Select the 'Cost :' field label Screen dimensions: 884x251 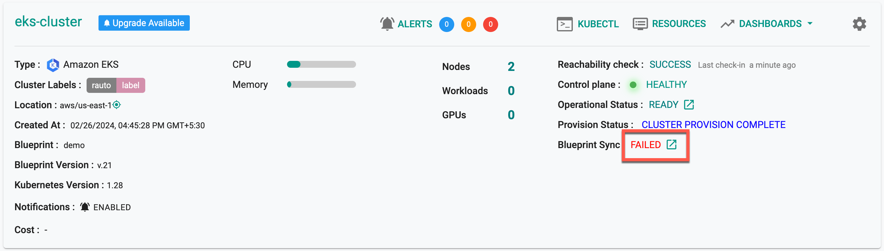[x=27, y=230]
